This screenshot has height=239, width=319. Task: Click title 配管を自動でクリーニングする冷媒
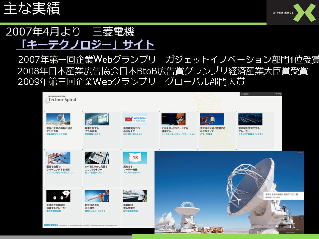(58, 168)
